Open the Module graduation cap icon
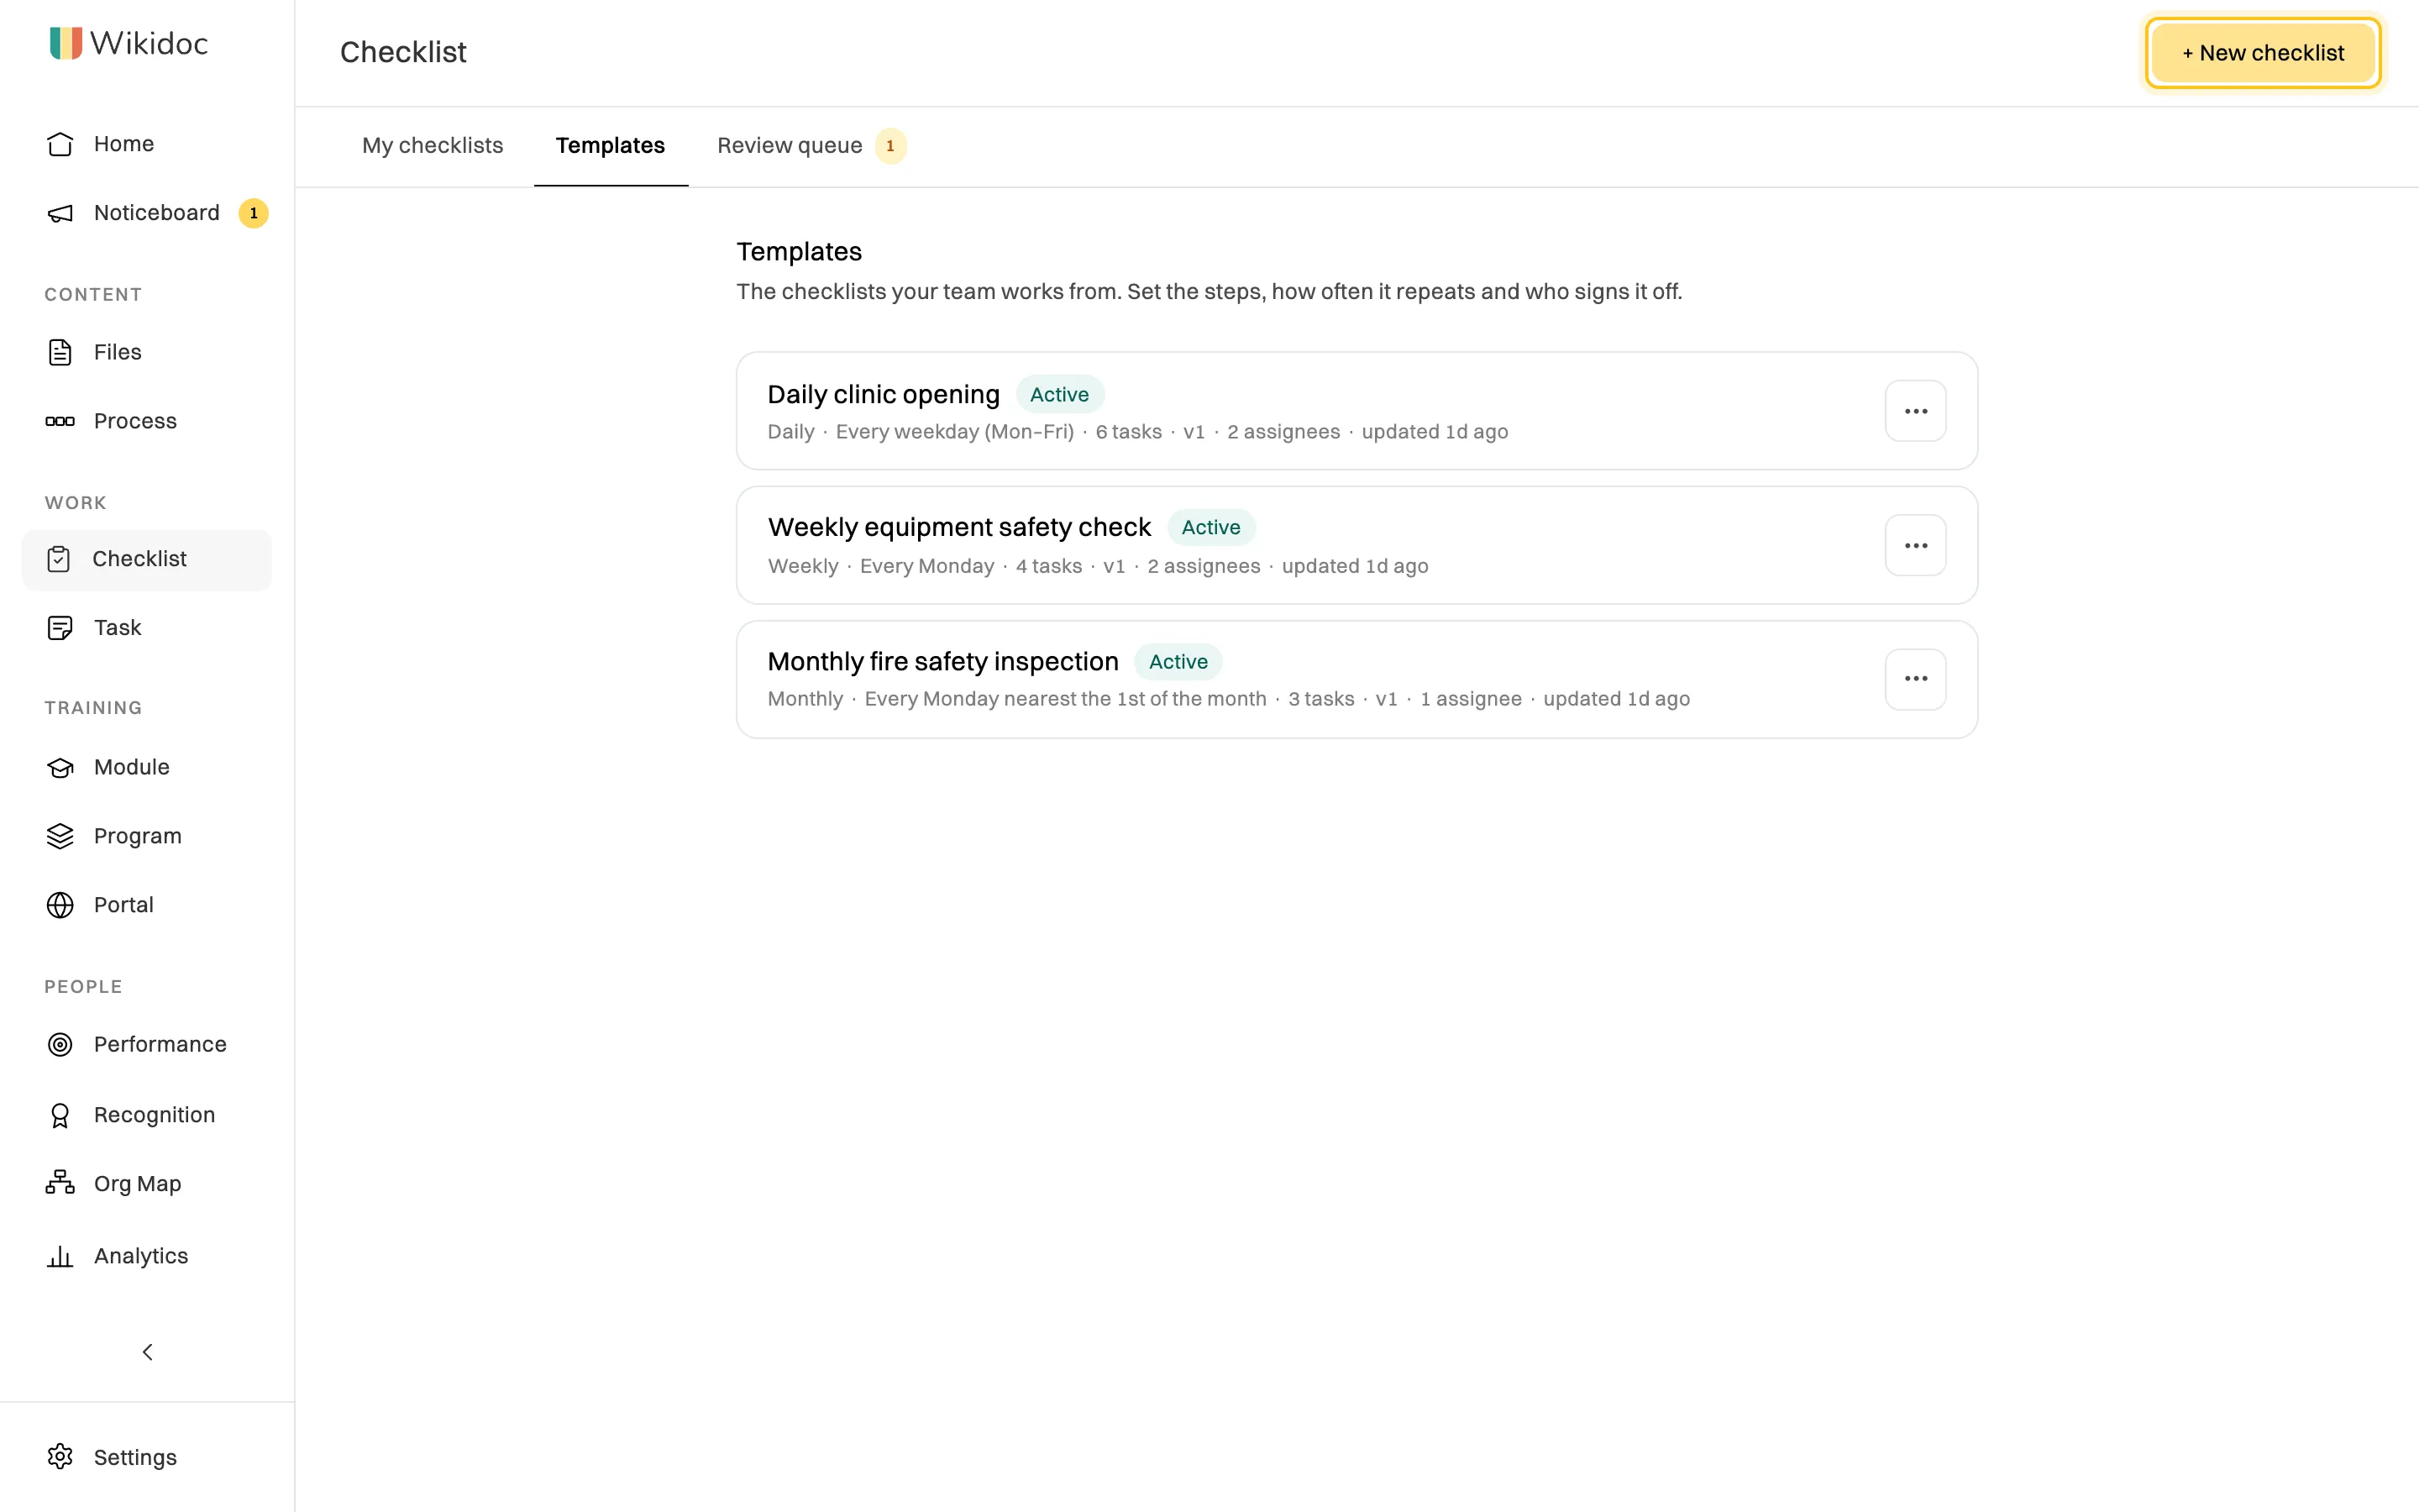 (x=60, y=767)
